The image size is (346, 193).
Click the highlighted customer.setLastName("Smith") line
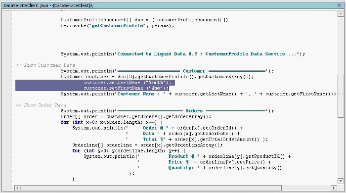[128, 82]
